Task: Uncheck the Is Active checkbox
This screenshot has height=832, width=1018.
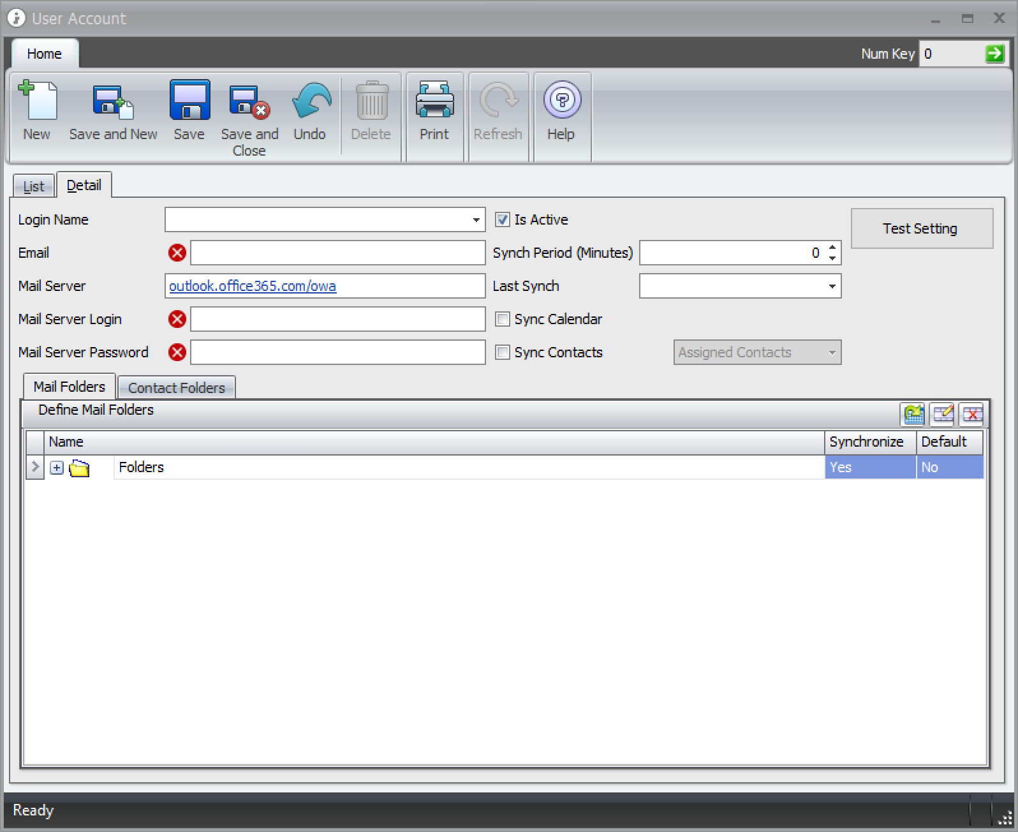Action: pyautogui.click(x=503, y=220)
